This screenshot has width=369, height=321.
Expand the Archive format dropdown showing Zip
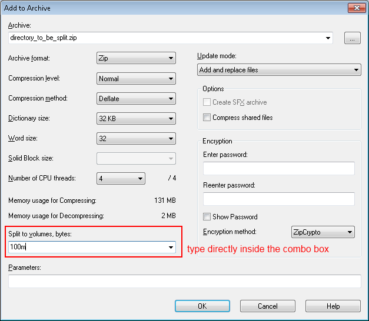136,58
